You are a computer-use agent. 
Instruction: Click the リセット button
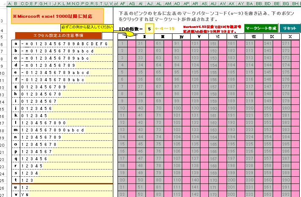[290, 28]
